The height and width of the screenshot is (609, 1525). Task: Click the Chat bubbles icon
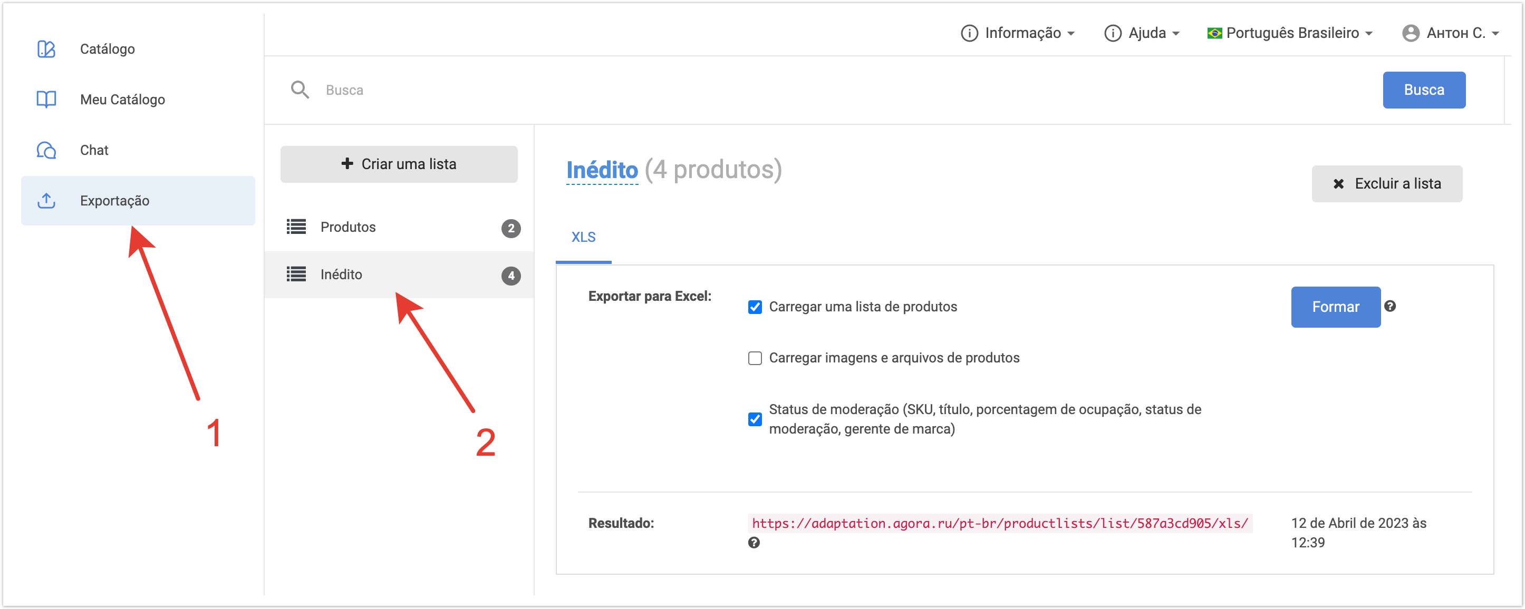click(46, 150)
